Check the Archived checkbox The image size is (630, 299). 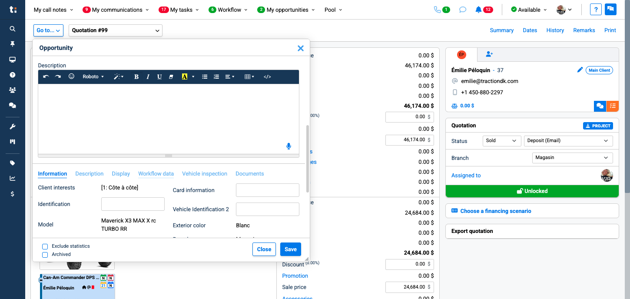tap(45, 255)
